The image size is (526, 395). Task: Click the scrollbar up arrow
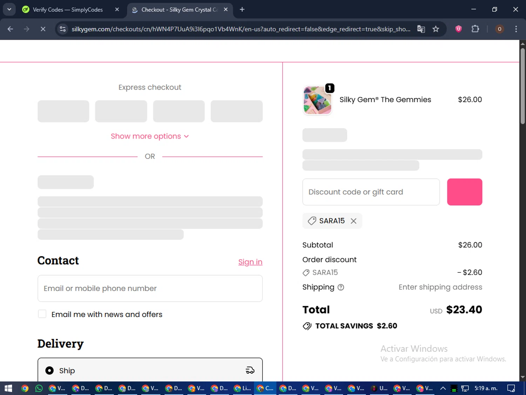coord(522,44)
